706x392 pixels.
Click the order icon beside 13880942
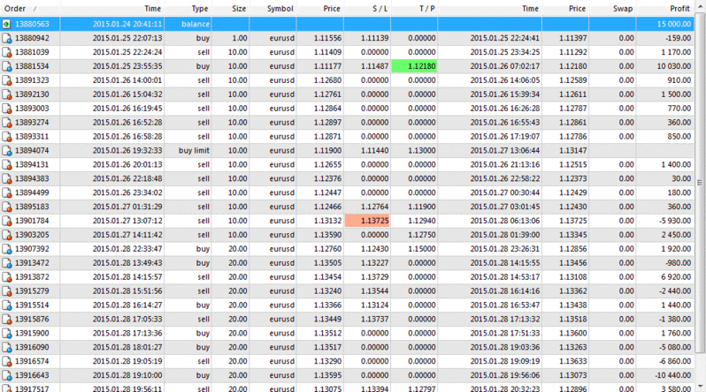point(7,38)
